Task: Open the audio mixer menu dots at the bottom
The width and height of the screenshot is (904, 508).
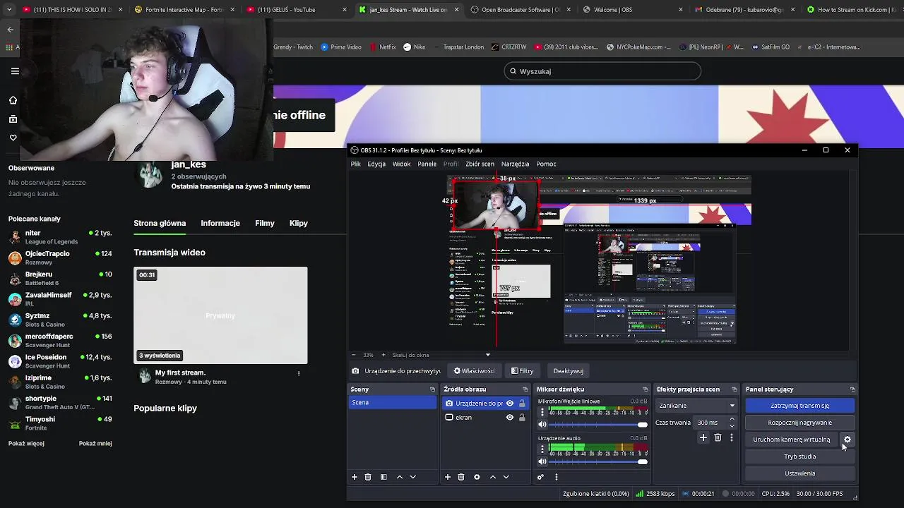Action: coord(556,477)
